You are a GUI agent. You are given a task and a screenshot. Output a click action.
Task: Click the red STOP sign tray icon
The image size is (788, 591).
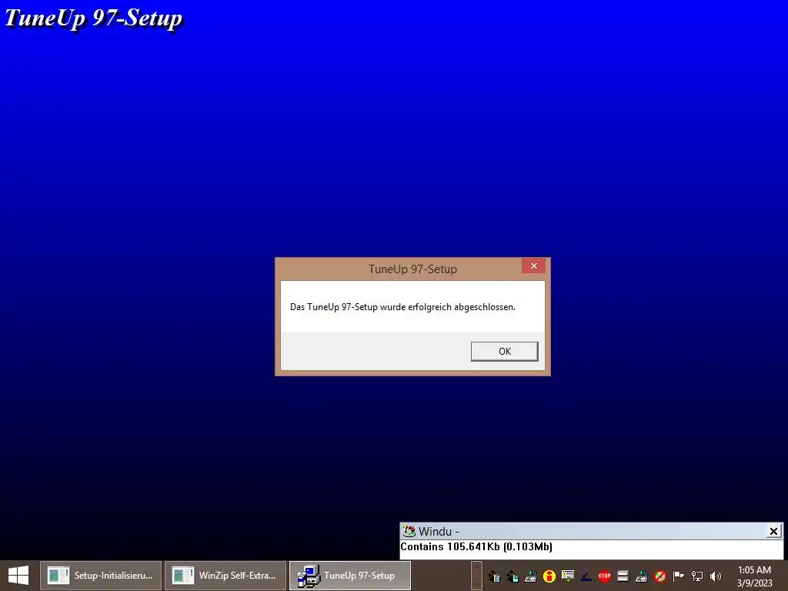click(605, 576)
